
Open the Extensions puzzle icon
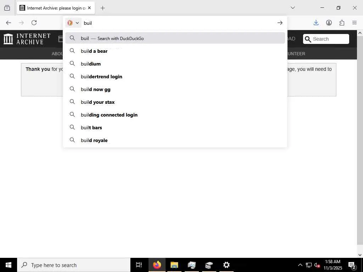(x=342, y=23)
